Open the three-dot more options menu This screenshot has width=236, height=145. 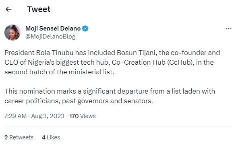228,29
